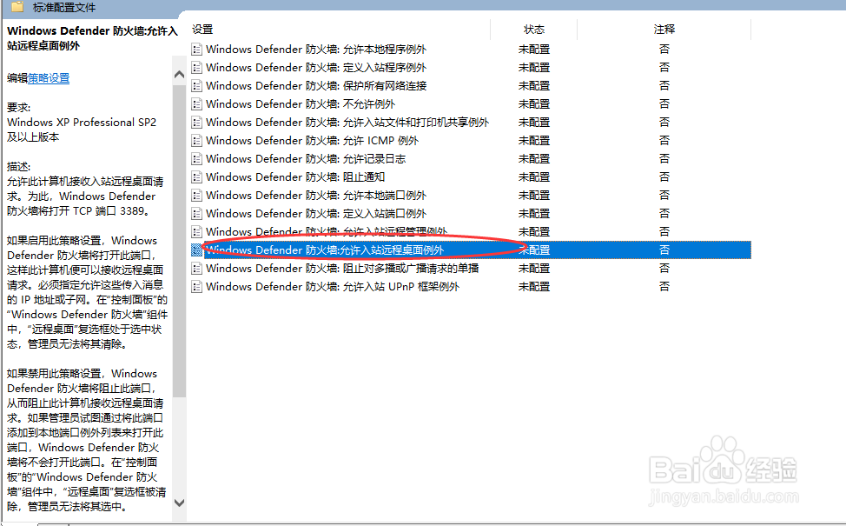Select policy 定义入站程序例外
Screen dimensions: 846x526
pos(316,68)
